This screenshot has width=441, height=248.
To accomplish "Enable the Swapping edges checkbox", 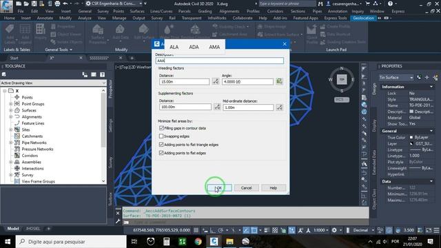I will [161, 136].
